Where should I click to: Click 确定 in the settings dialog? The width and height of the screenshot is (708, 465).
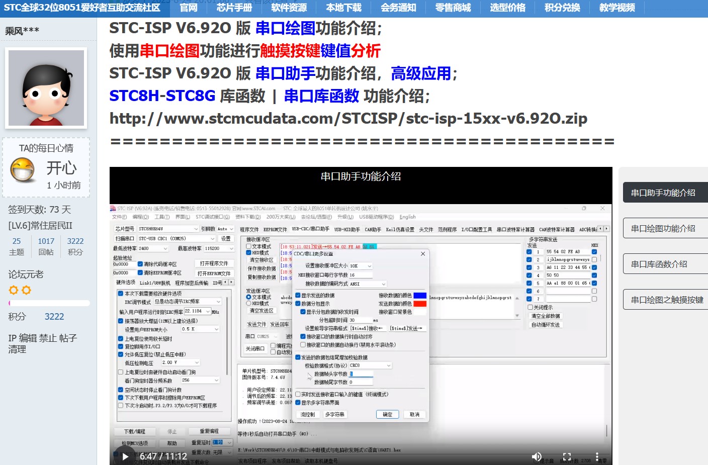click(388, 414)
